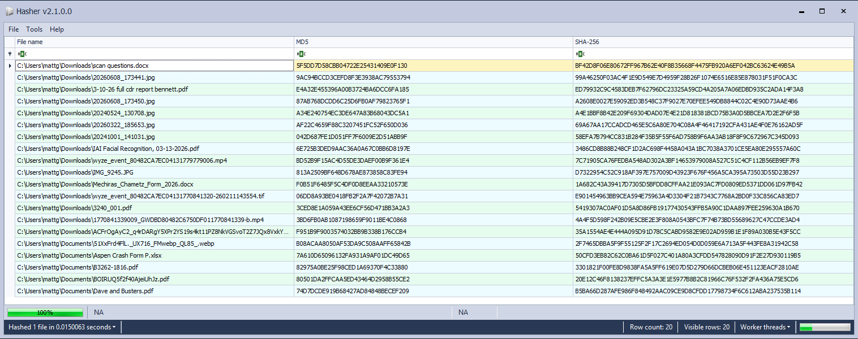This screenshot has width=858, height=339.
Task: Select the "51XxFrd4FlL" .webp file cell
Action: [155, 244]
